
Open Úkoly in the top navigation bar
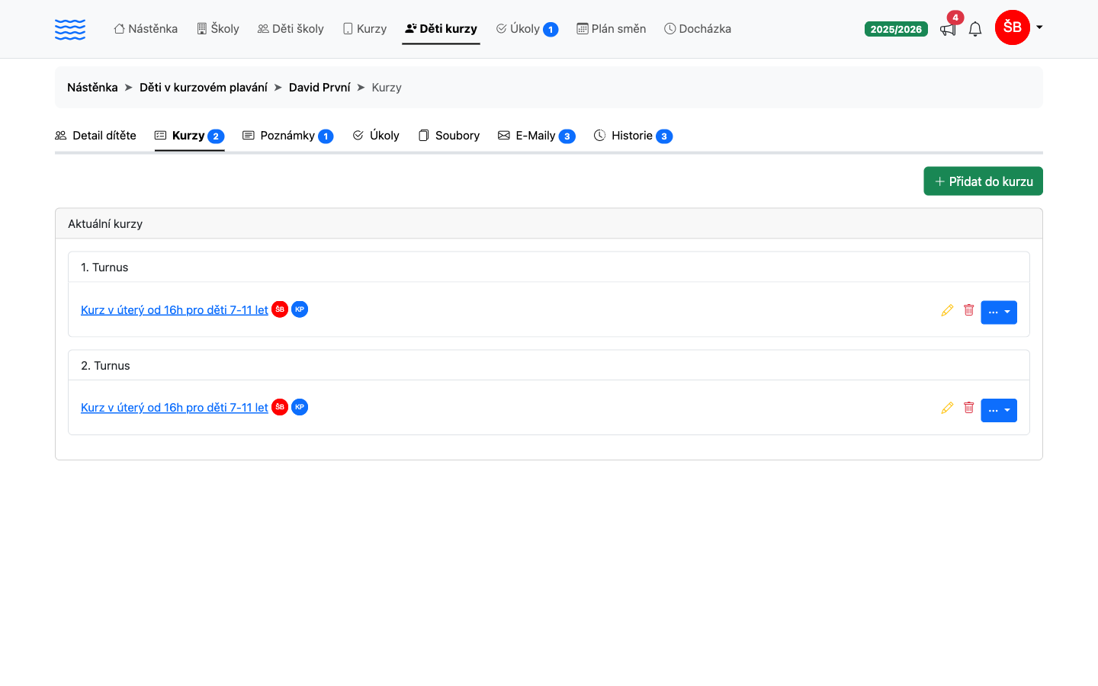click(x=527, y=29)
